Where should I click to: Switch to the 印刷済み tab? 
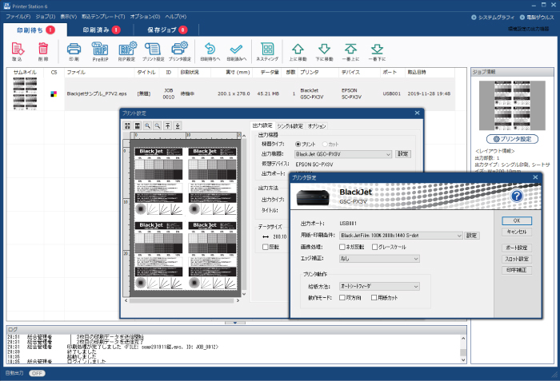tap(101, 30)
